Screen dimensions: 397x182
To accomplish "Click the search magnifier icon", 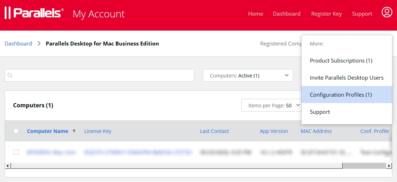I will coord(10,75).
